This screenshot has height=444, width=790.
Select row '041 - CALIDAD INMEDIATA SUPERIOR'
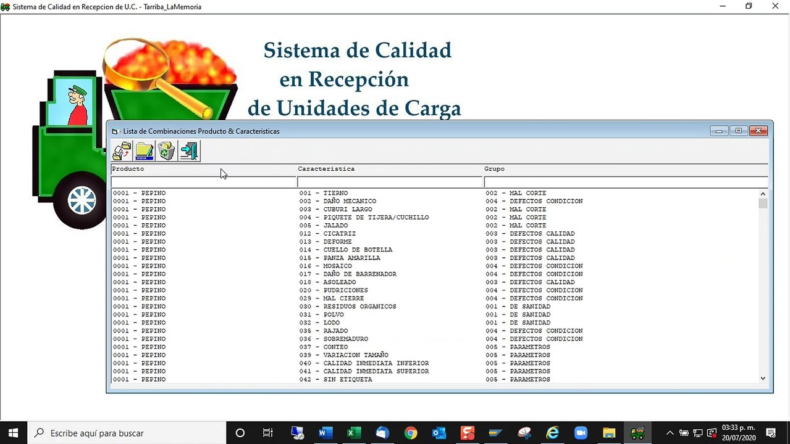(x=434, y=371)
